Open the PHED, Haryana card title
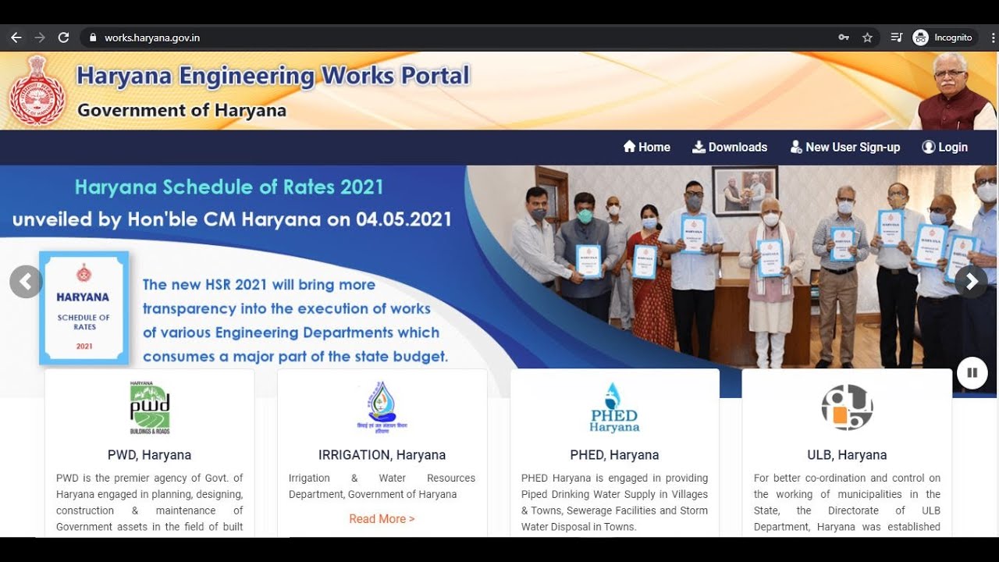 [614, 455]
